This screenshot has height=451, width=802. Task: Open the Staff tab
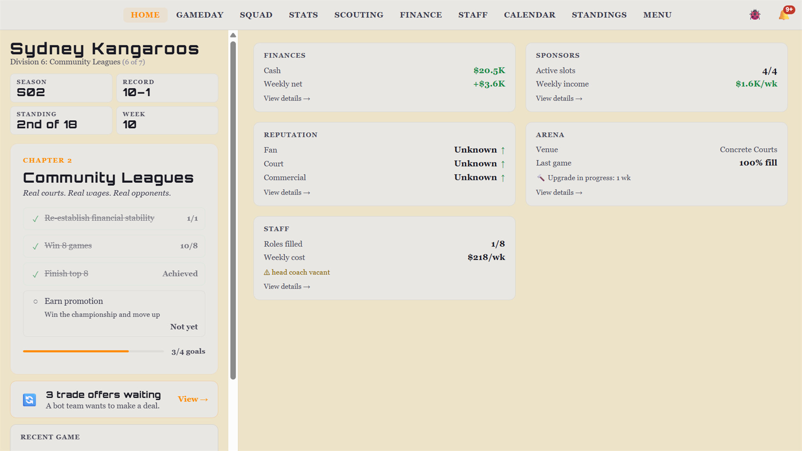[x=473, y=15]
